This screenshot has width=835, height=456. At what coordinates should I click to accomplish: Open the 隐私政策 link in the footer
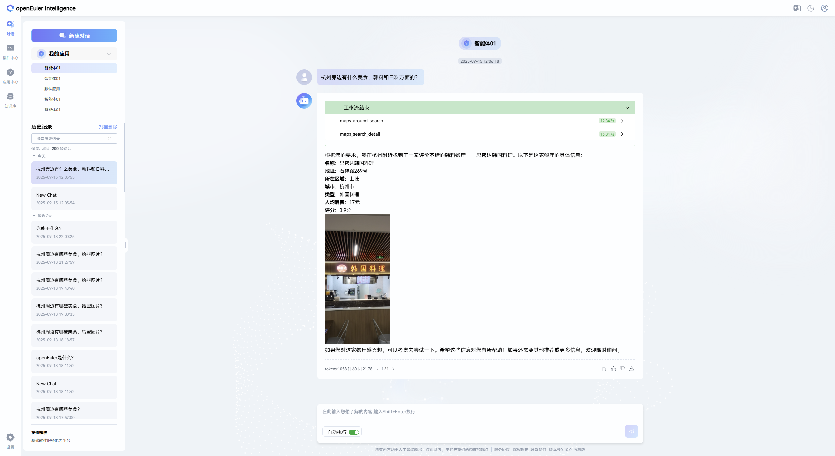[x=520, y=449]
